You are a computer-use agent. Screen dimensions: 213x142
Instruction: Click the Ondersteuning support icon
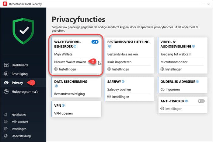click(x=6, y=136)
